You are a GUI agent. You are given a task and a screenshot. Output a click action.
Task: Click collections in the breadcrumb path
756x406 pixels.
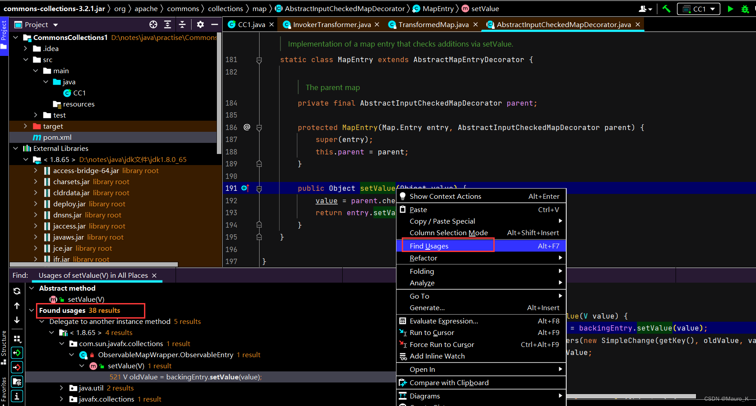[225, 8]
